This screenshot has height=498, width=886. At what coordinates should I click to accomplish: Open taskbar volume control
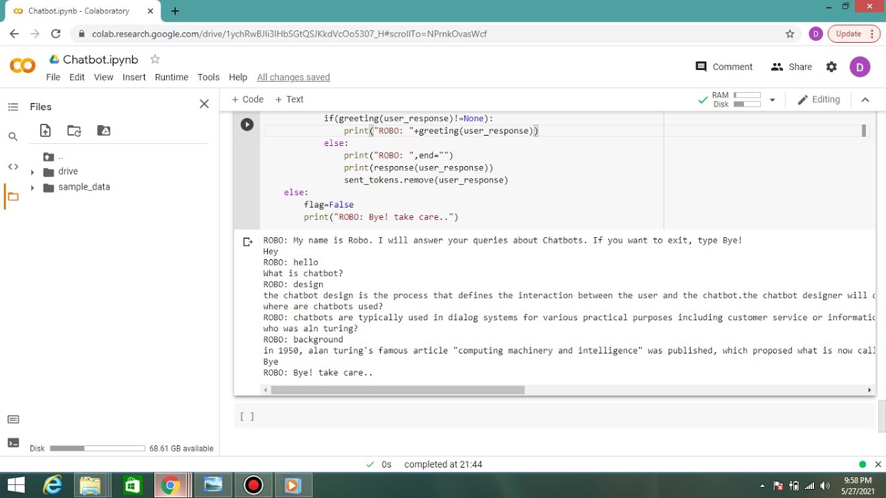point(824,486)
